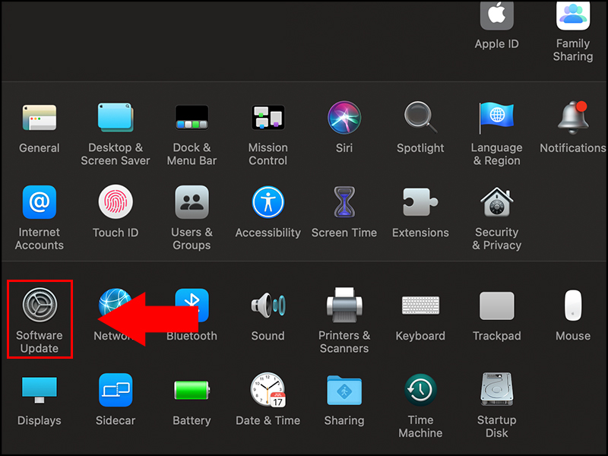Open the Sidecar preference pane
Screen dimensions: 608x456
coord(116,390)
